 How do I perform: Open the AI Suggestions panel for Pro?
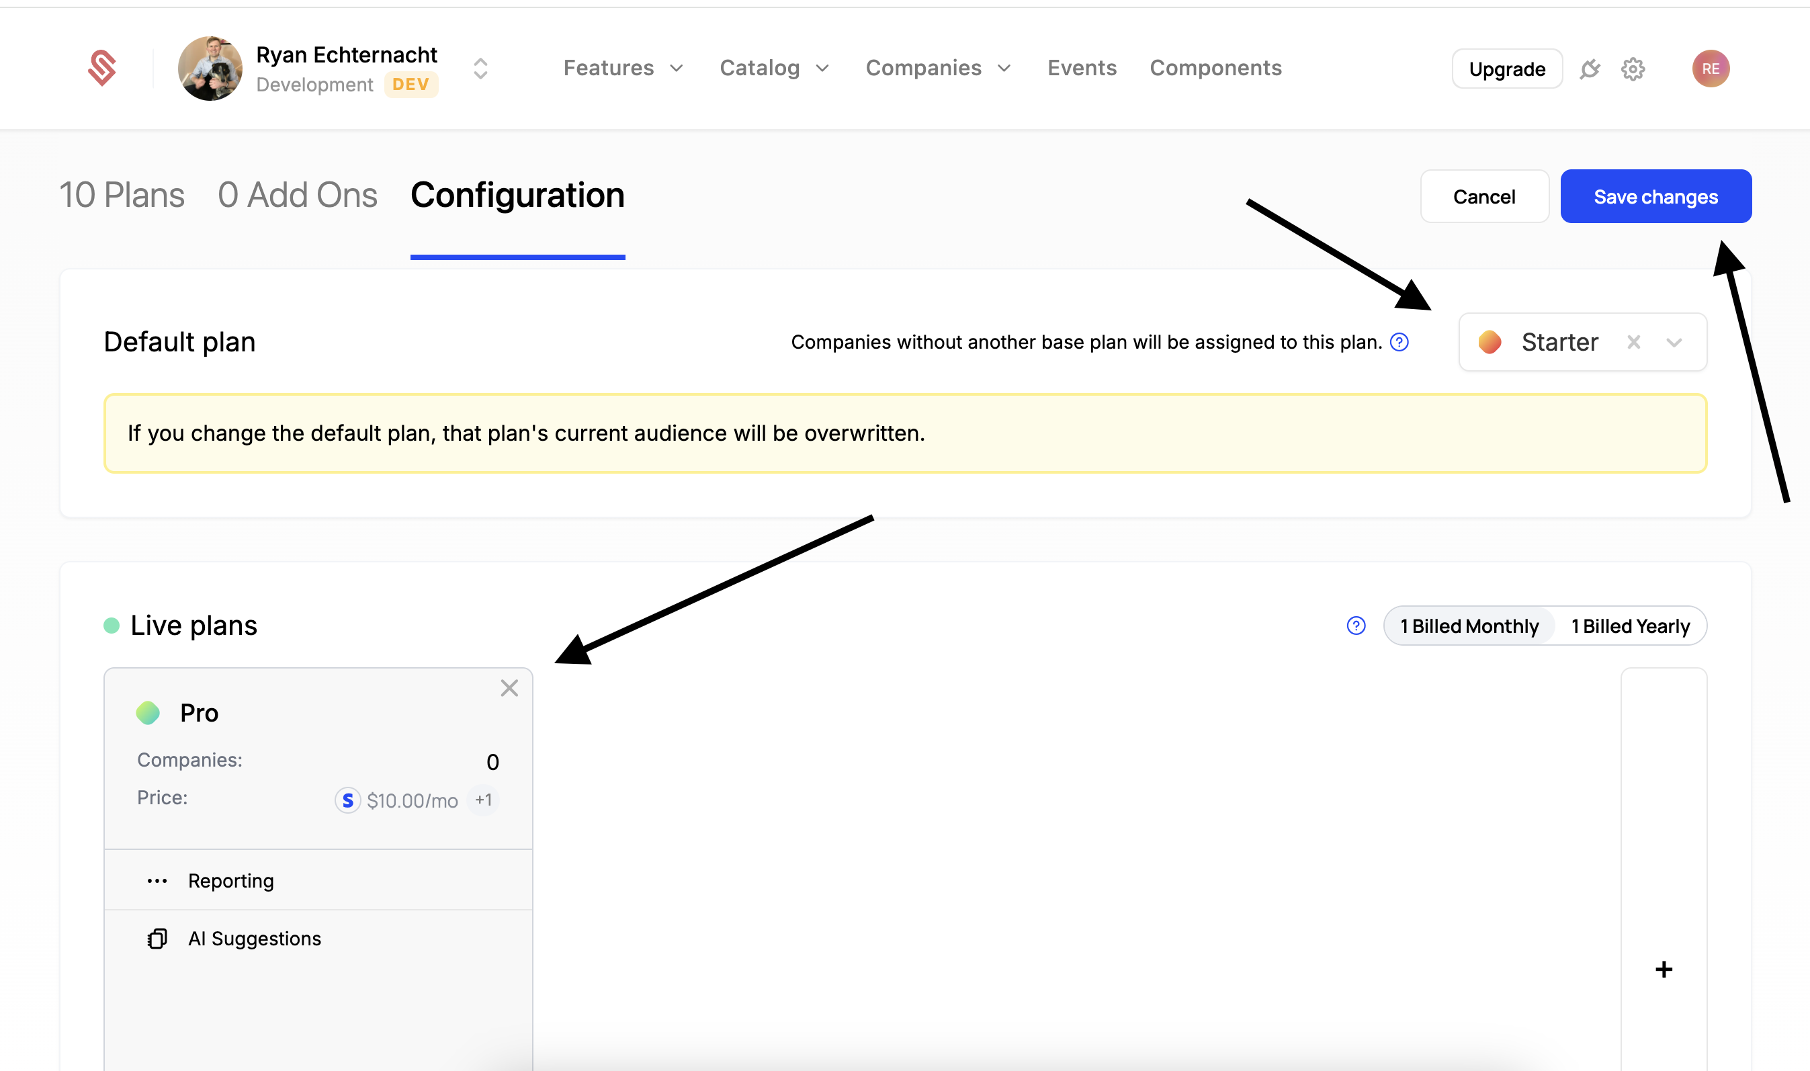tap(254, 938)
